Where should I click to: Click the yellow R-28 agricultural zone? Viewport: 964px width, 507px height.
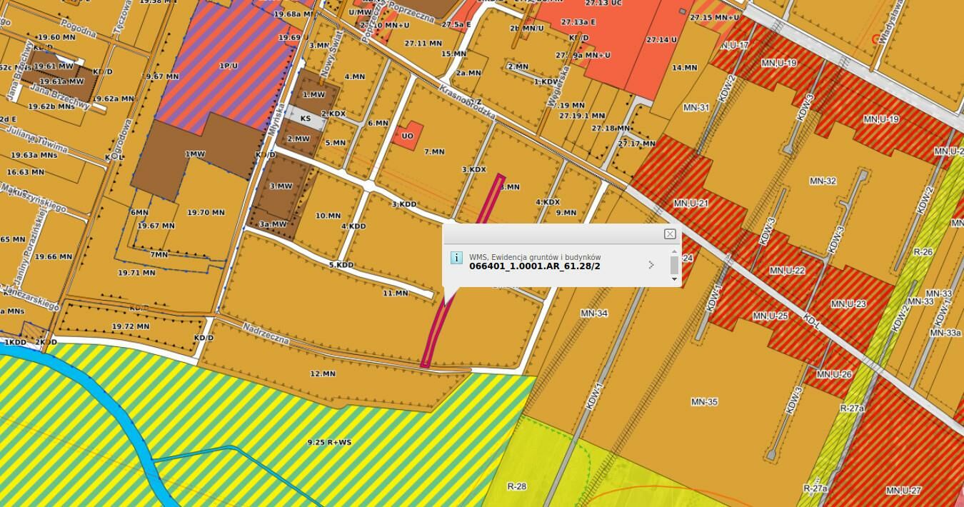(x=516, y=486)
